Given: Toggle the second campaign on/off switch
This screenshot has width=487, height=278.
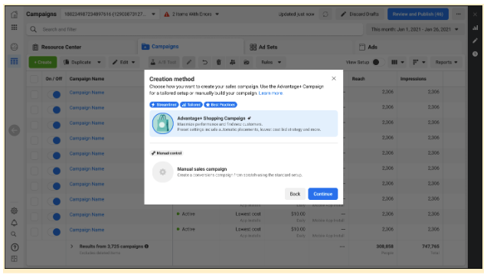Looking at the screenshot, I should tap(54, 110).
